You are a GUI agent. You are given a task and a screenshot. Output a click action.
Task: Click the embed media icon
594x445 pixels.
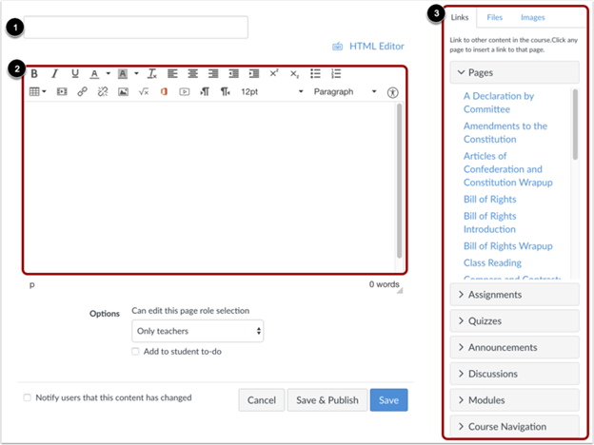(x=62, y=91)
